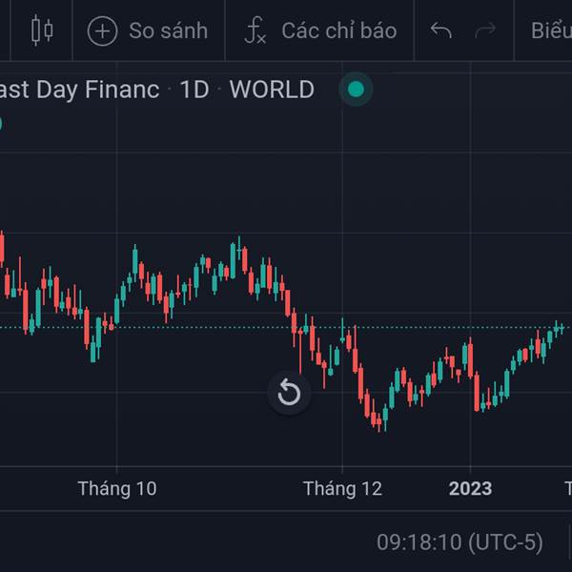This screenshot has width=572, height=572.
Task: Redo the chart action
Action: click(485, 31)
